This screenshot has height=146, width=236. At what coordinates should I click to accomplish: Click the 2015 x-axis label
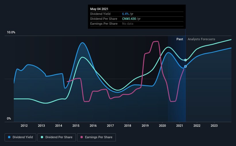point(76,126)
